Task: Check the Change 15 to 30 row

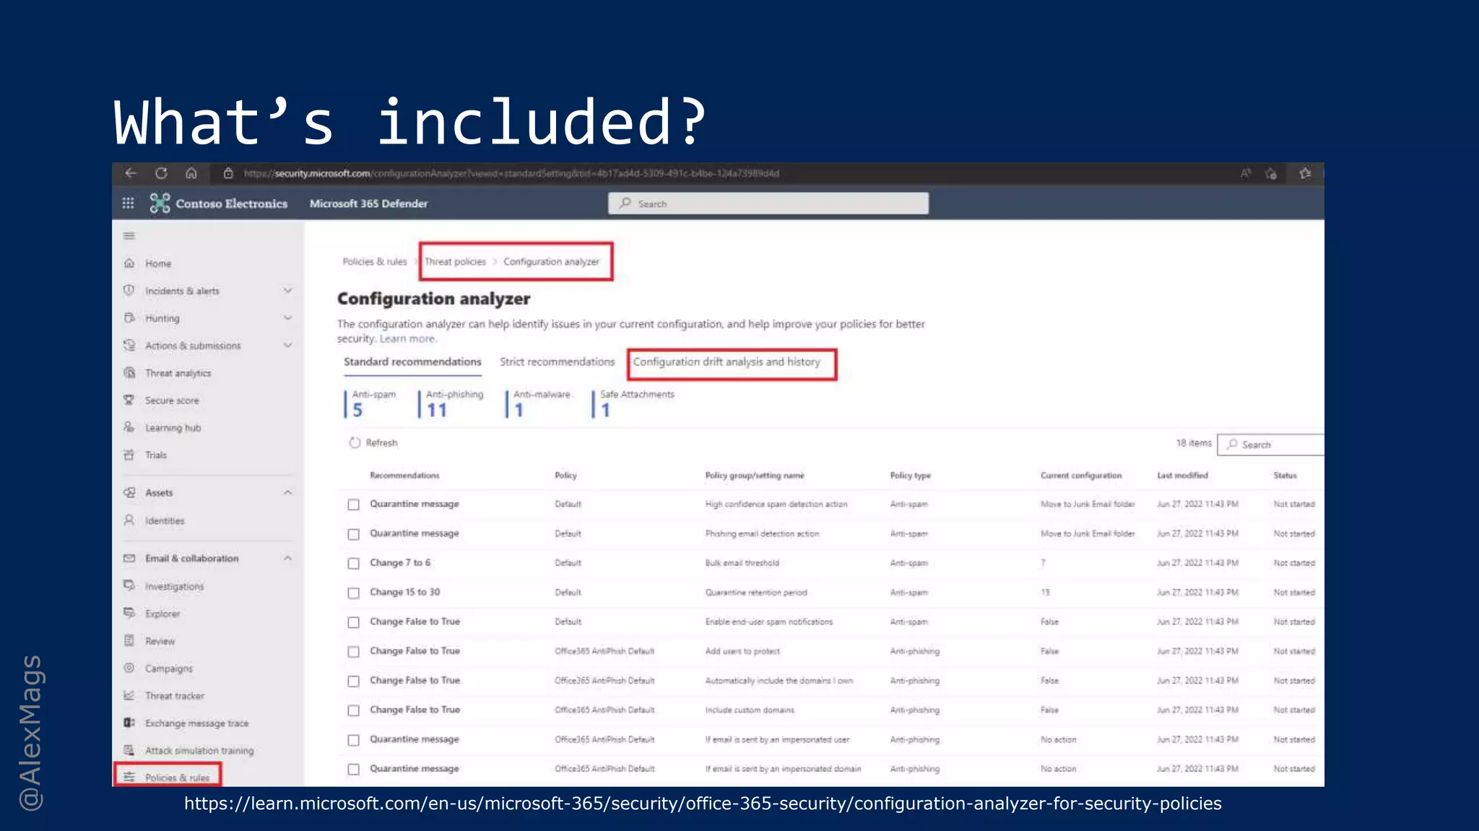Action: click(x=353, y=594)
